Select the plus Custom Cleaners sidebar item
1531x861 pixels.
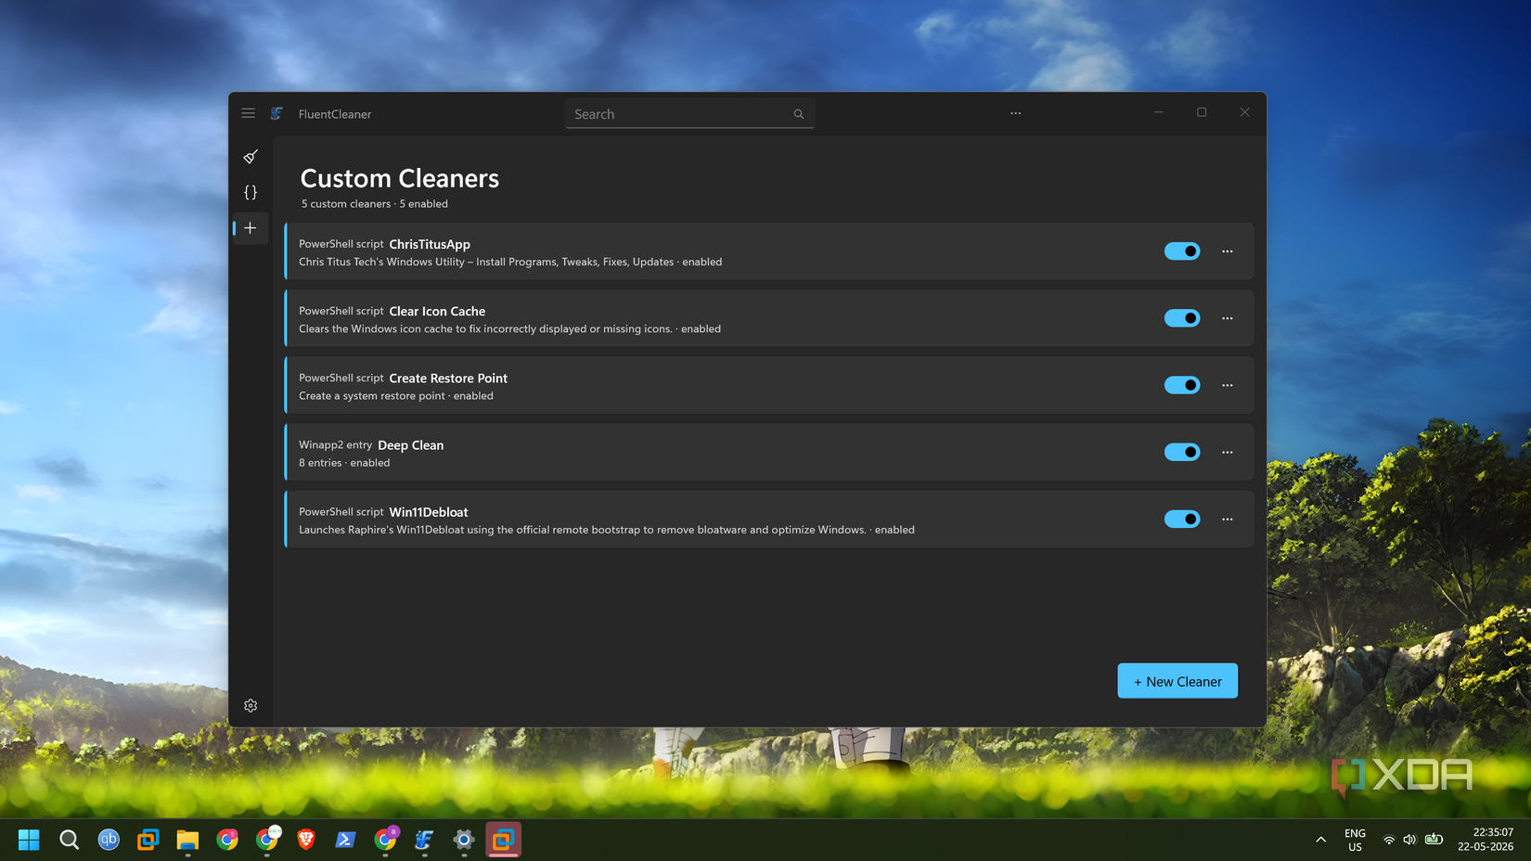pos(251,227)
